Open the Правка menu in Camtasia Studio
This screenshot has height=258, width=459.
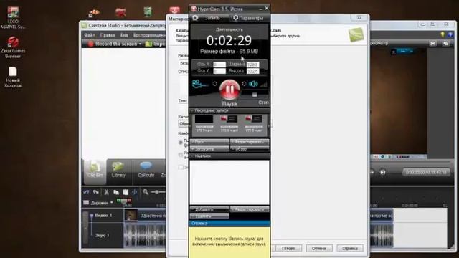[x=108, y=35]
